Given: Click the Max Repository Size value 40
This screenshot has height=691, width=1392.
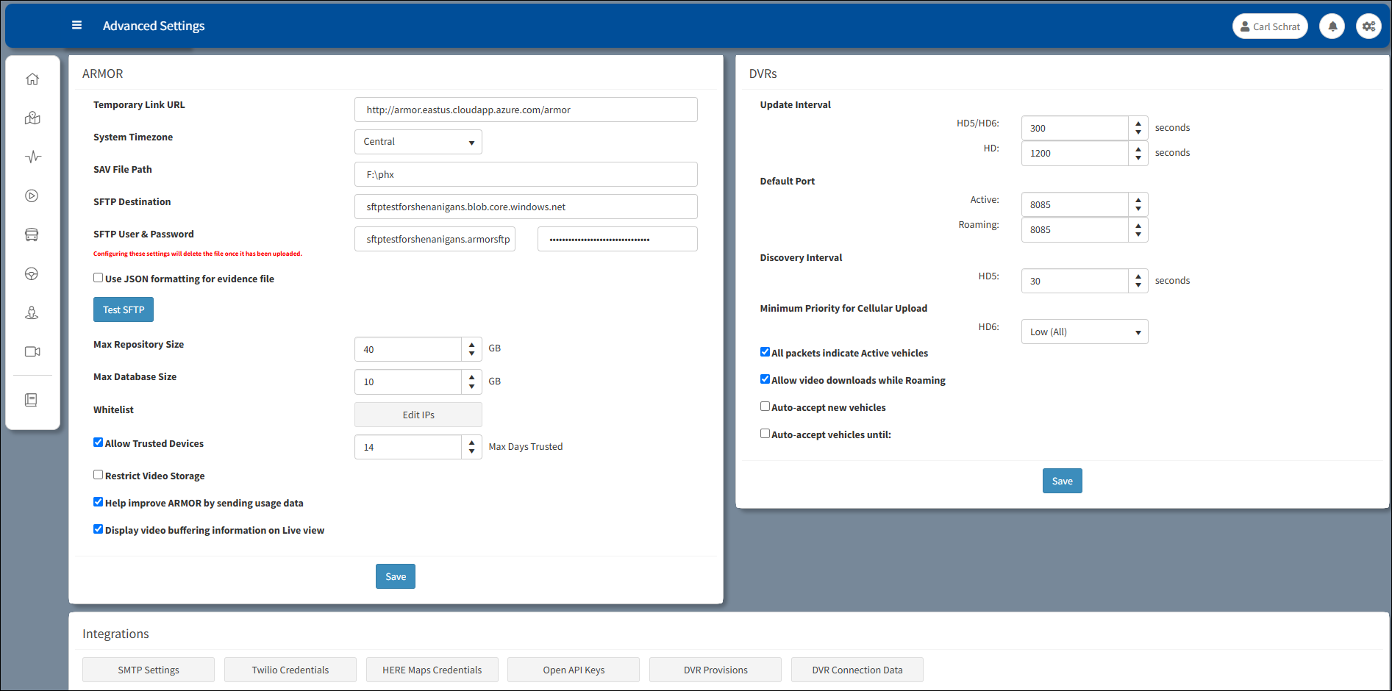Looking at the screenshot, I should (x=408, y=349).
